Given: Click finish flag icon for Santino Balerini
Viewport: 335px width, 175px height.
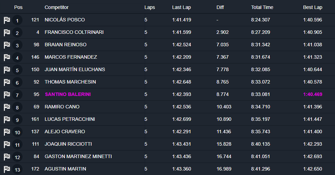Looking at the screenshot, I should (7, 95).
